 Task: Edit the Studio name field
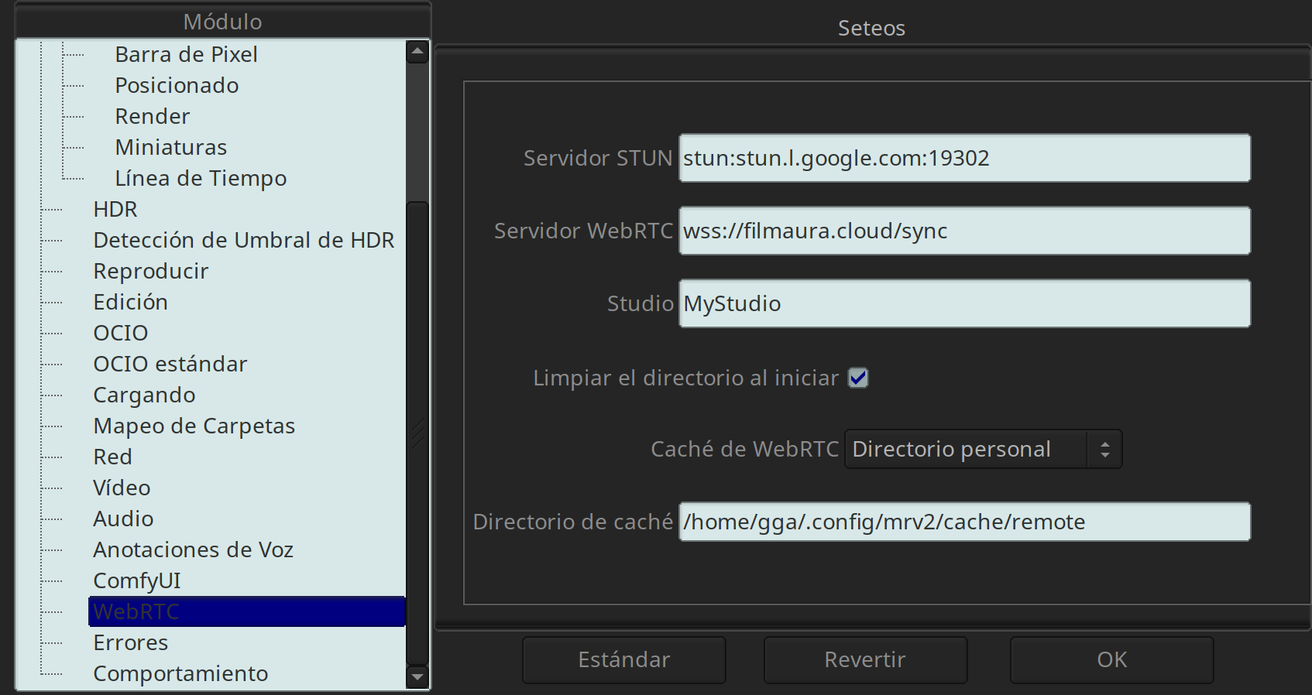tap(964, 303)
